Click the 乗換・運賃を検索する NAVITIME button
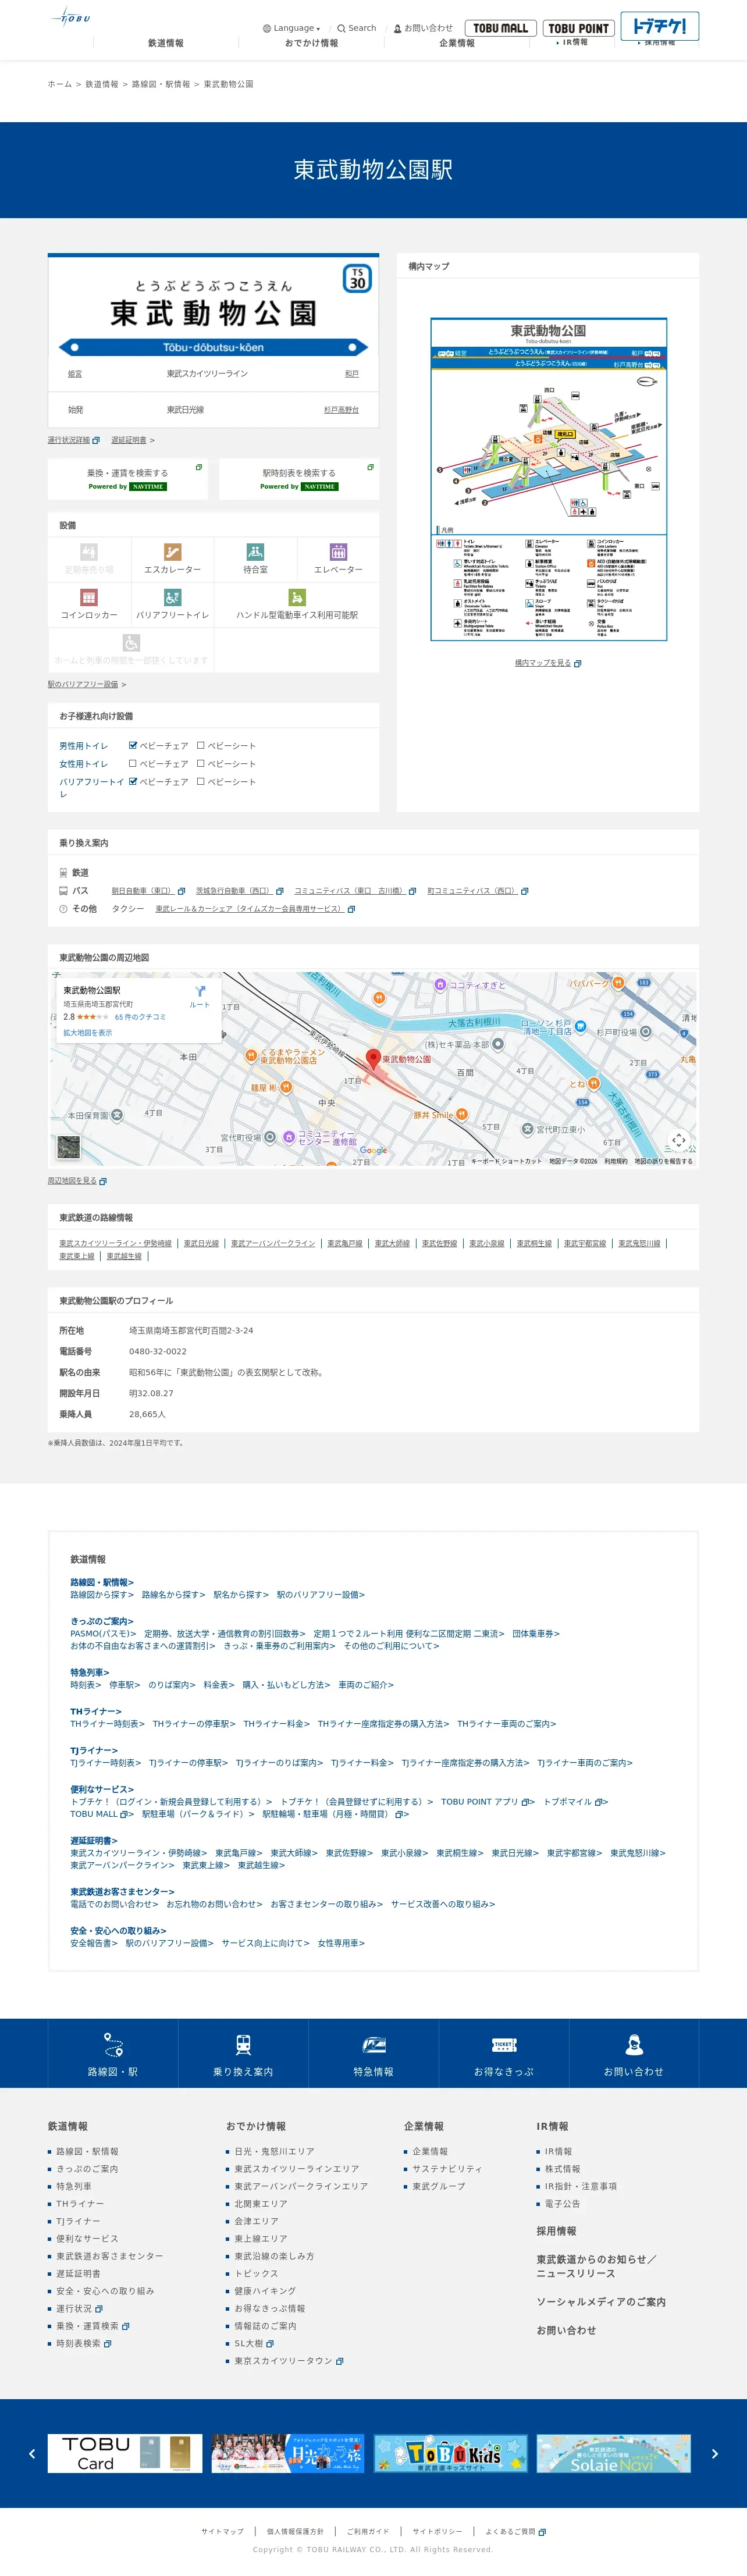The width and height of the screenshot is (747, 2576). 128,479
